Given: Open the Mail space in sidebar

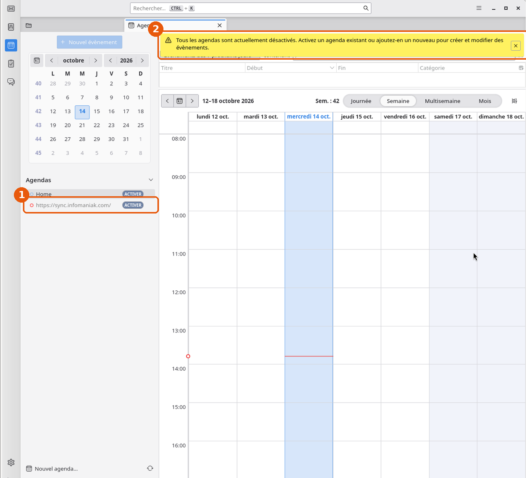Looking at the screenshot, I should (x=11, y=9).
